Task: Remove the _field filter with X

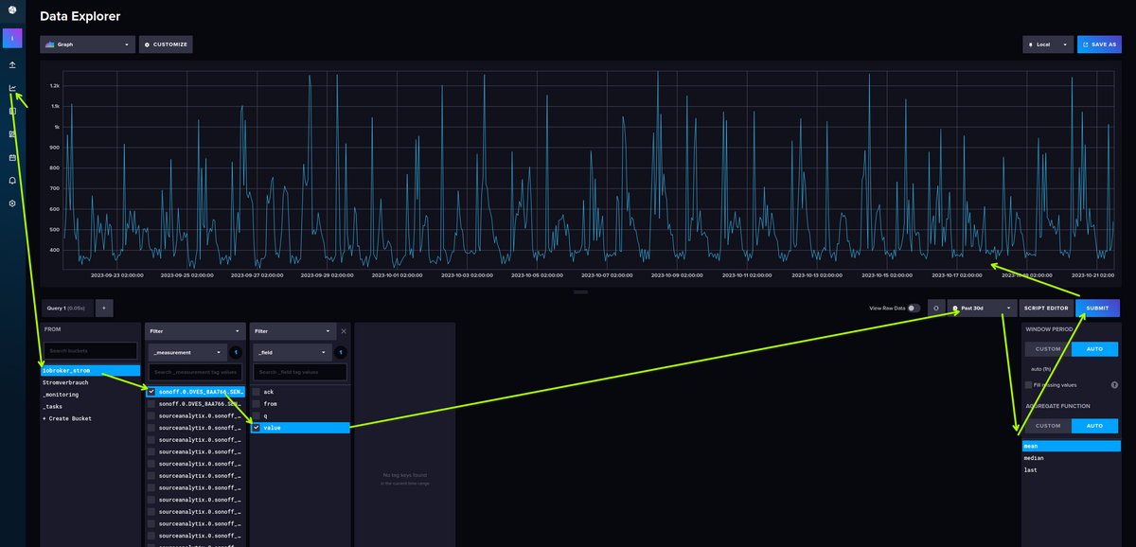Action: click(344, 331)
